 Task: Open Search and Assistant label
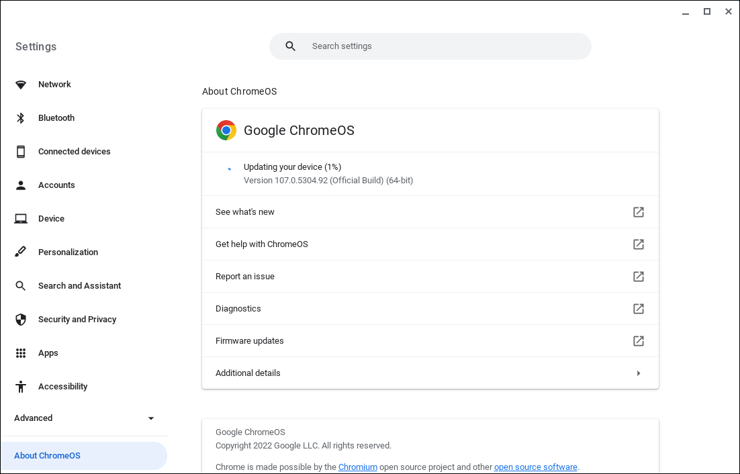pos(79,286)
